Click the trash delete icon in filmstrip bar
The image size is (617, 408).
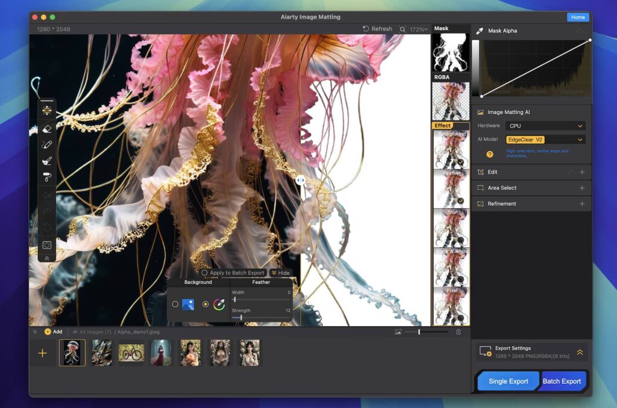tap(459, 332)
